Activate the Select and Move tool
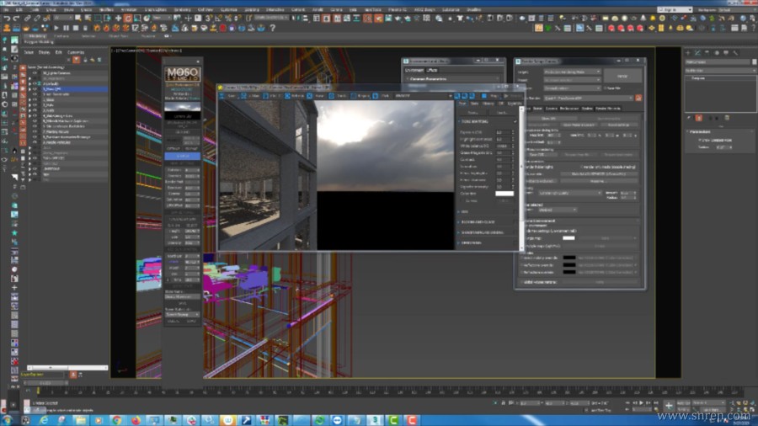Image resolution: width=758 pixels, height=426 pixels. pyautogui.click(x=118, y=19)
